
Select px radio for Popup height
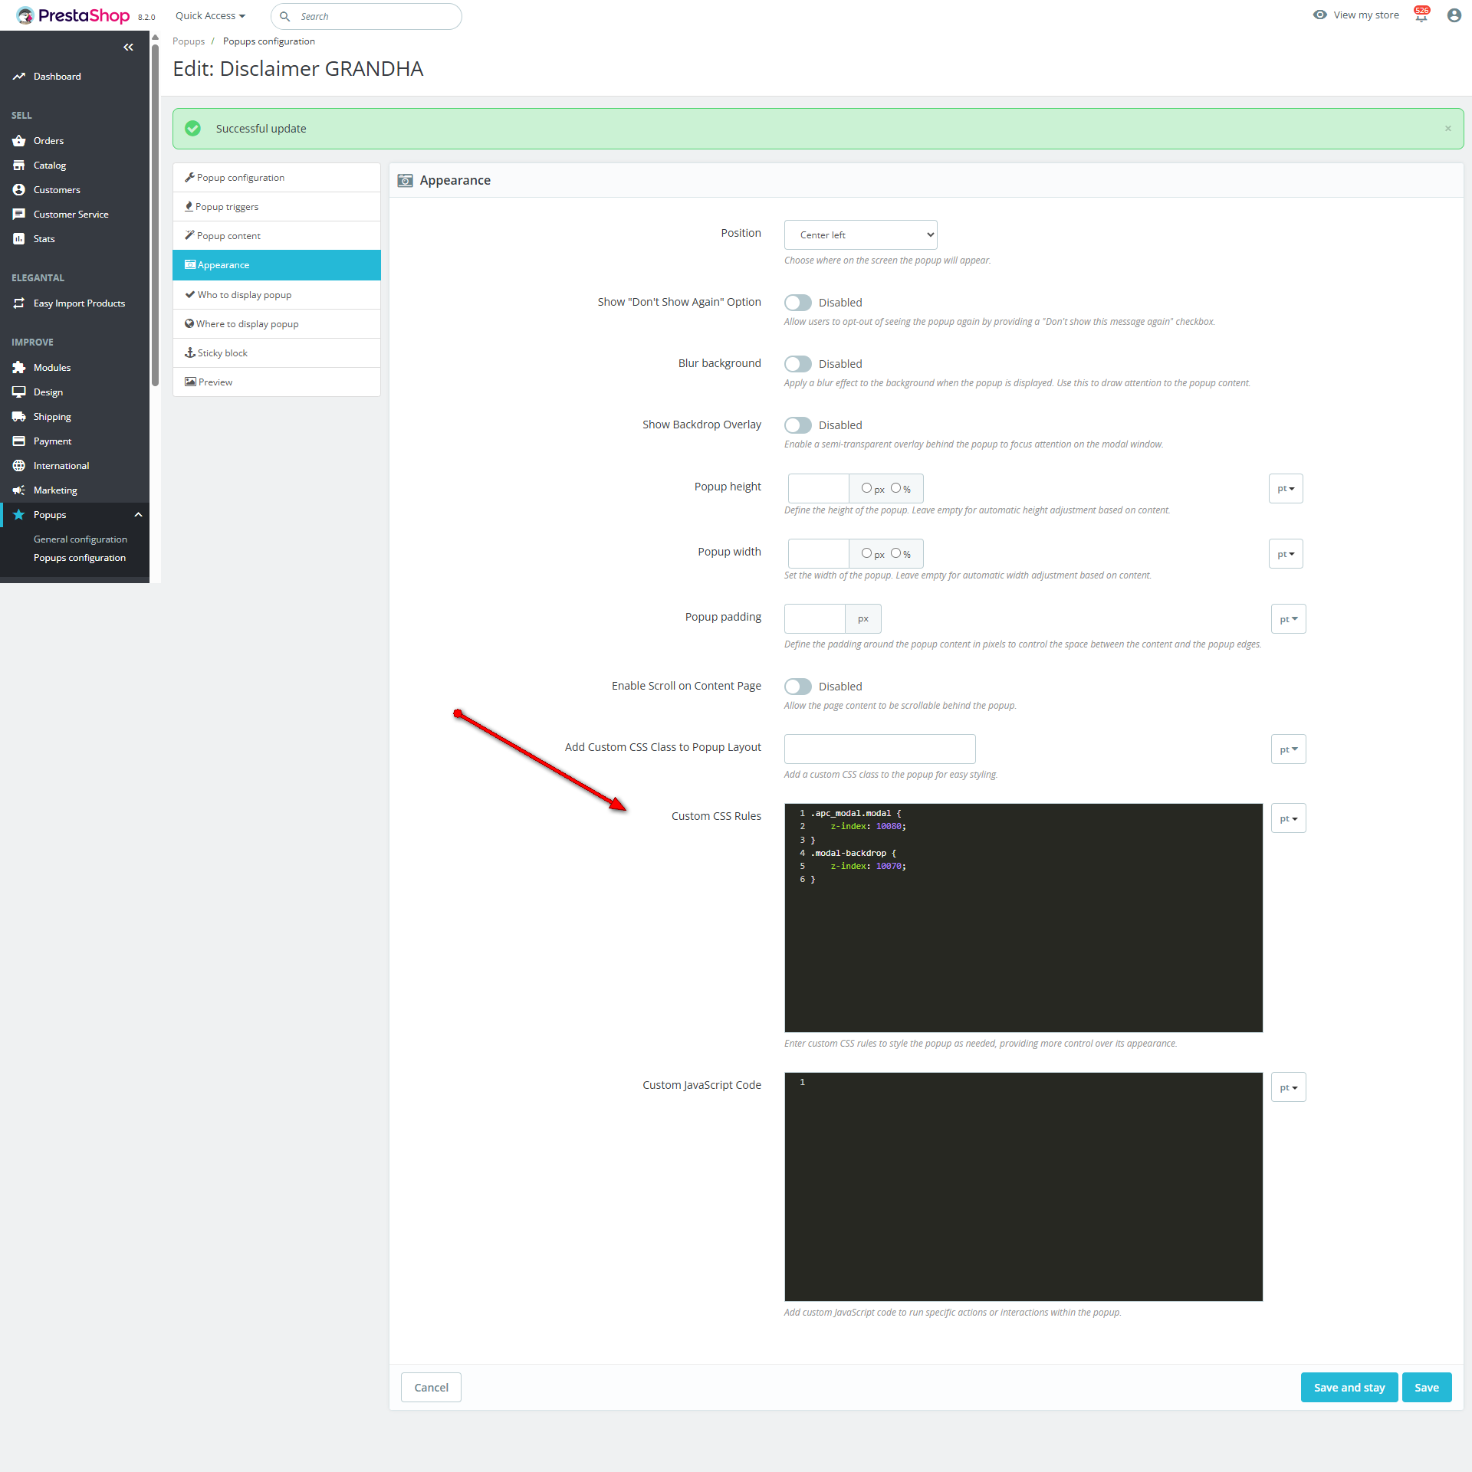coord(866,488)
